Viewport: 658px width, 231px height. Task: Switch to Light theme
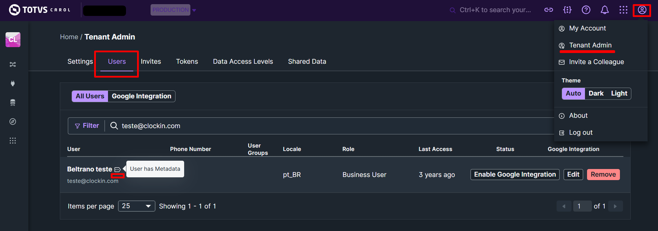[x=619, y=94]
